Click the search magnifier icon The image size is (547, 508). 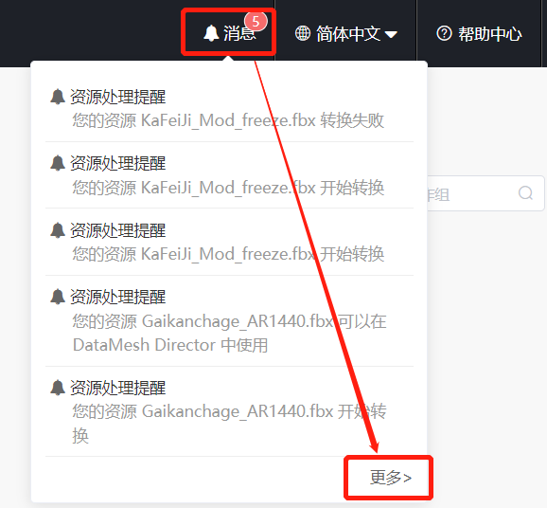pyautogui.click(x=525, y=192)
